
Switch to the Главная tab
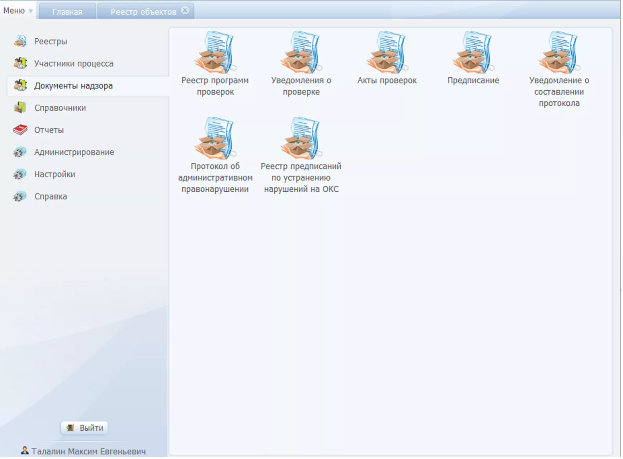[x=67, y=11]
